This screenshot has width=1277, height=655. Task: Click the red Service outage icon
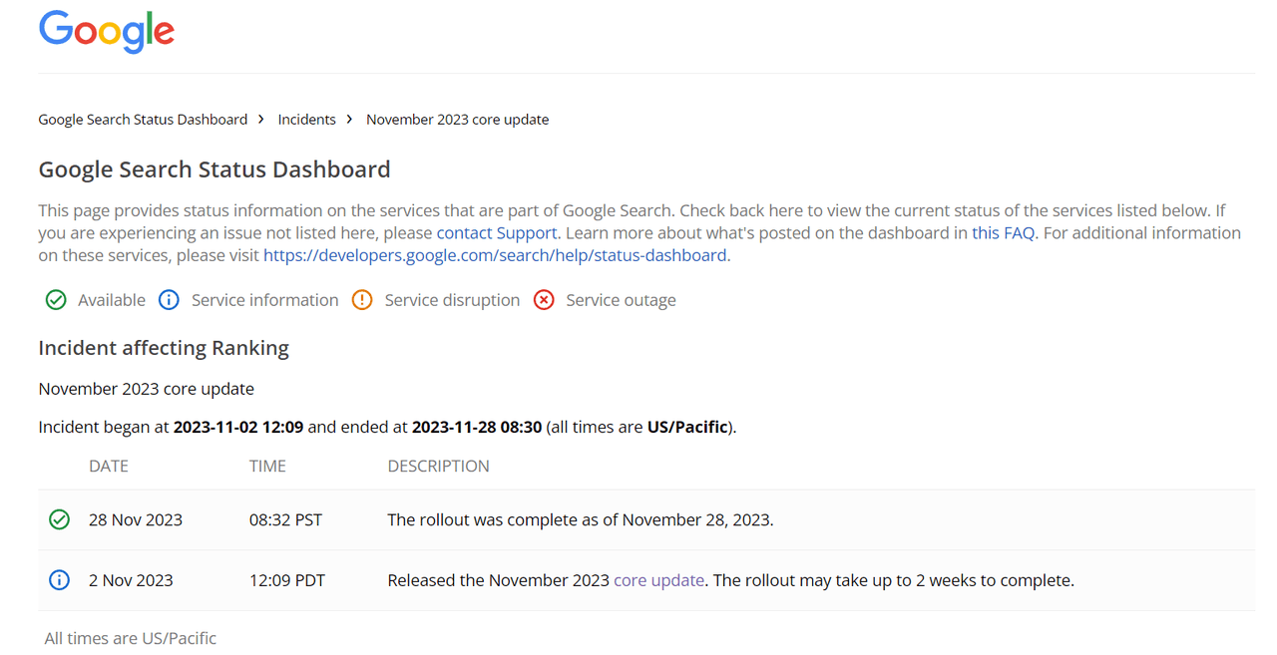[x=544, y=300]
